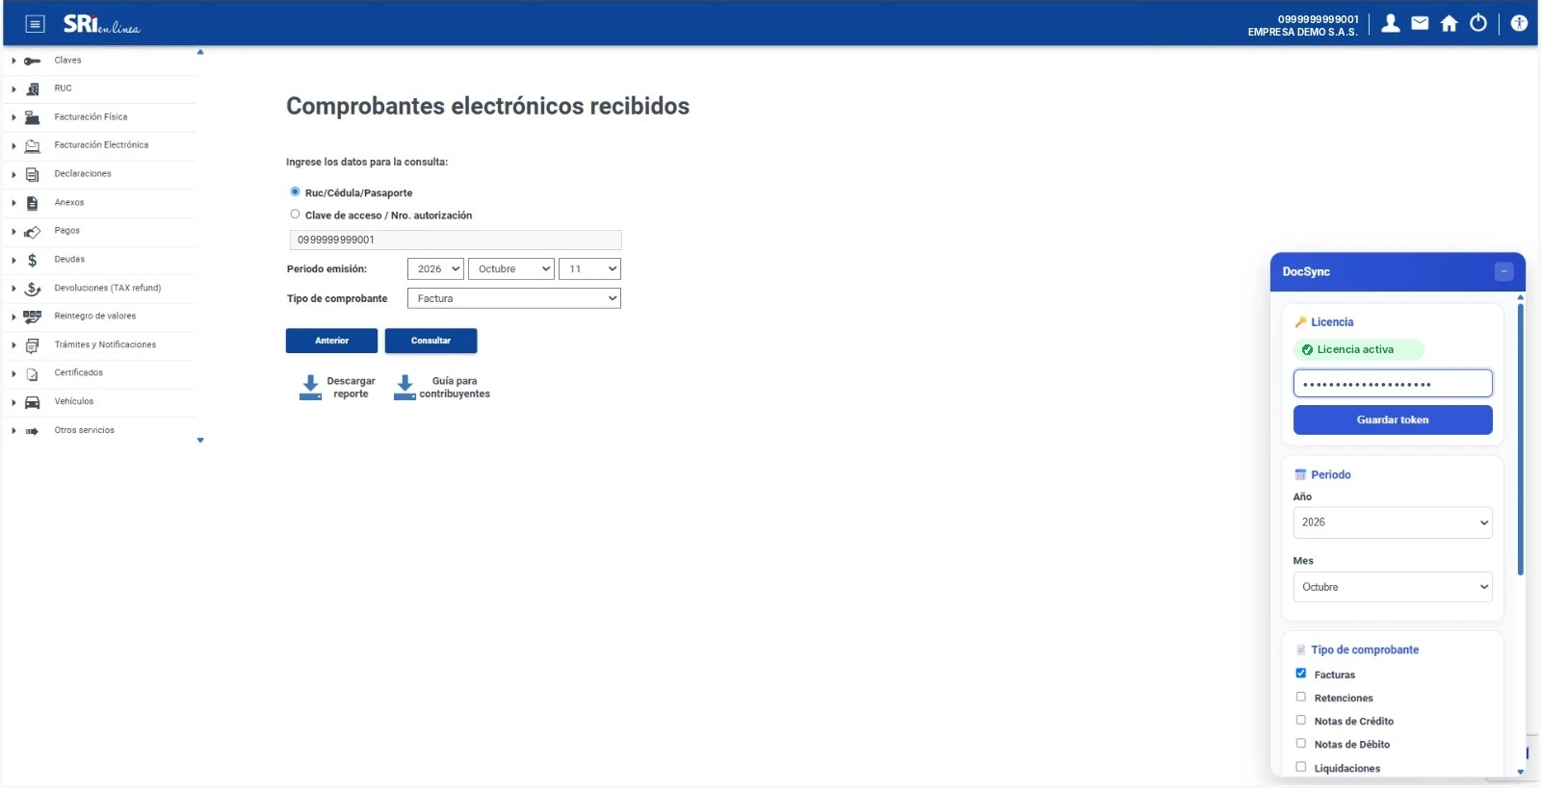Click the SRI en línea logo

coord(101,24)
